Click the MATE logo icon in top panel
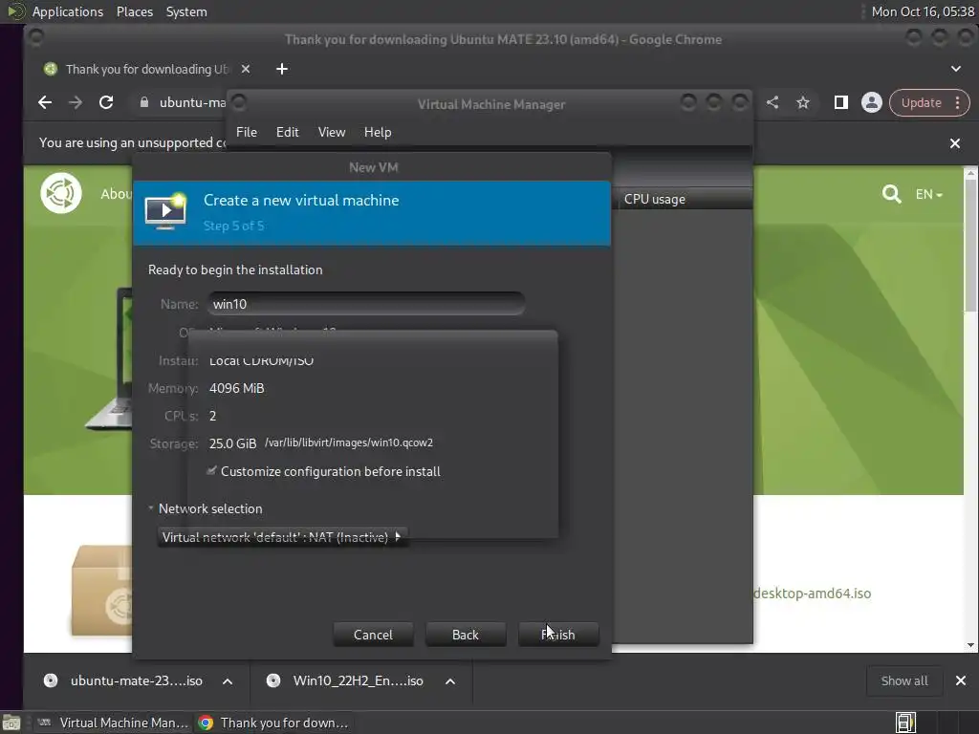 (15, 11)
